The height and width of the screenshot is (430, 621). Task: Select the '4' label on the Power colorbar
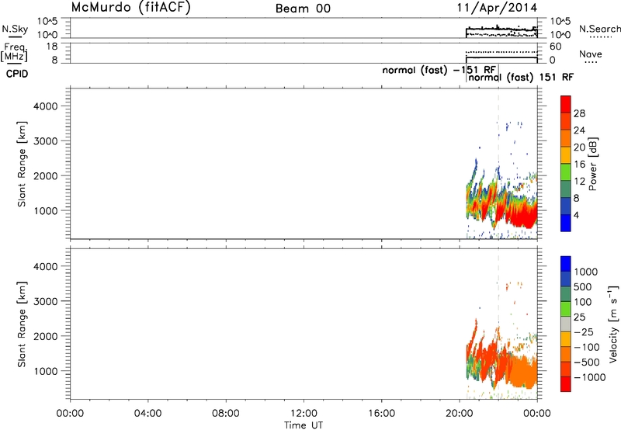click(x=576, y=215)
